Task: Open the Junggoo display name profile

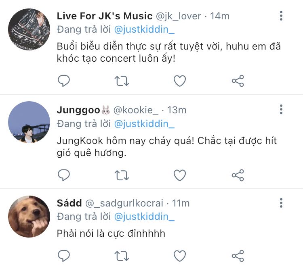Action: pyautogui.click(x=78, y=111)
